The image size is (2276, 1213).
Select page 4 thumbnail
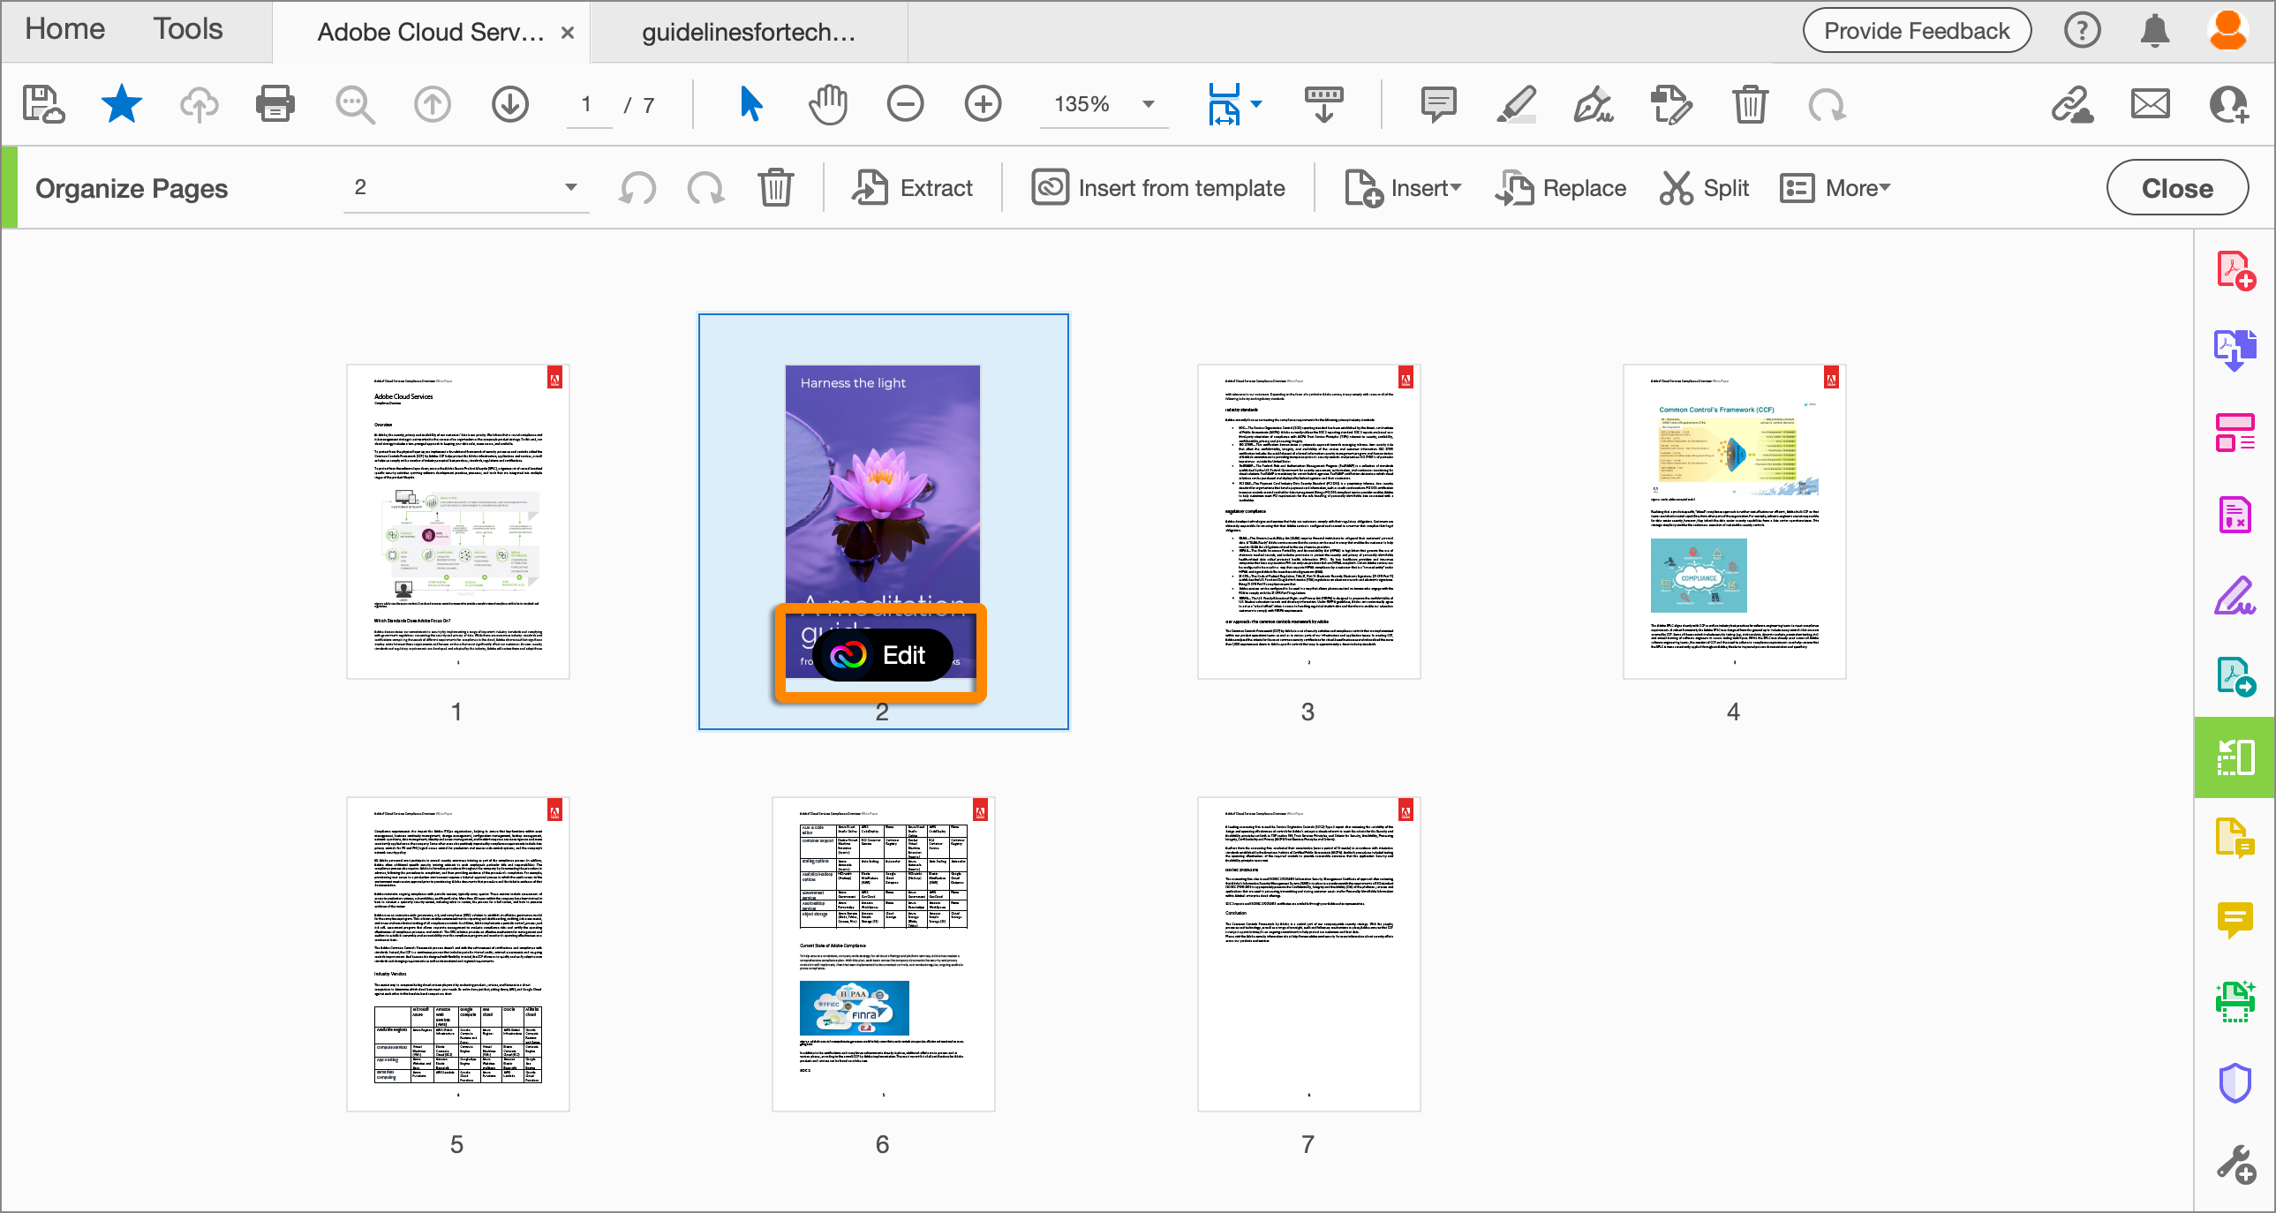pyautogui.click(x=1734, y=521)
